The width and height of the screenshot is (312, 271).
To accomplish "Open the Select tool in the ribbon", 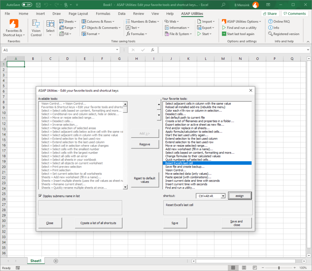I will (x=50, y=27).
